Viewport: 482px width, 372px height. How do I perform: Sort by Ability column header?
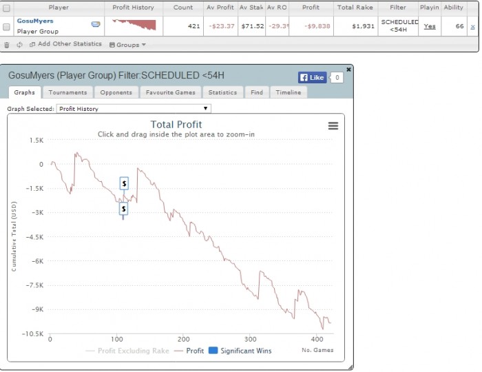click(453, 8)
